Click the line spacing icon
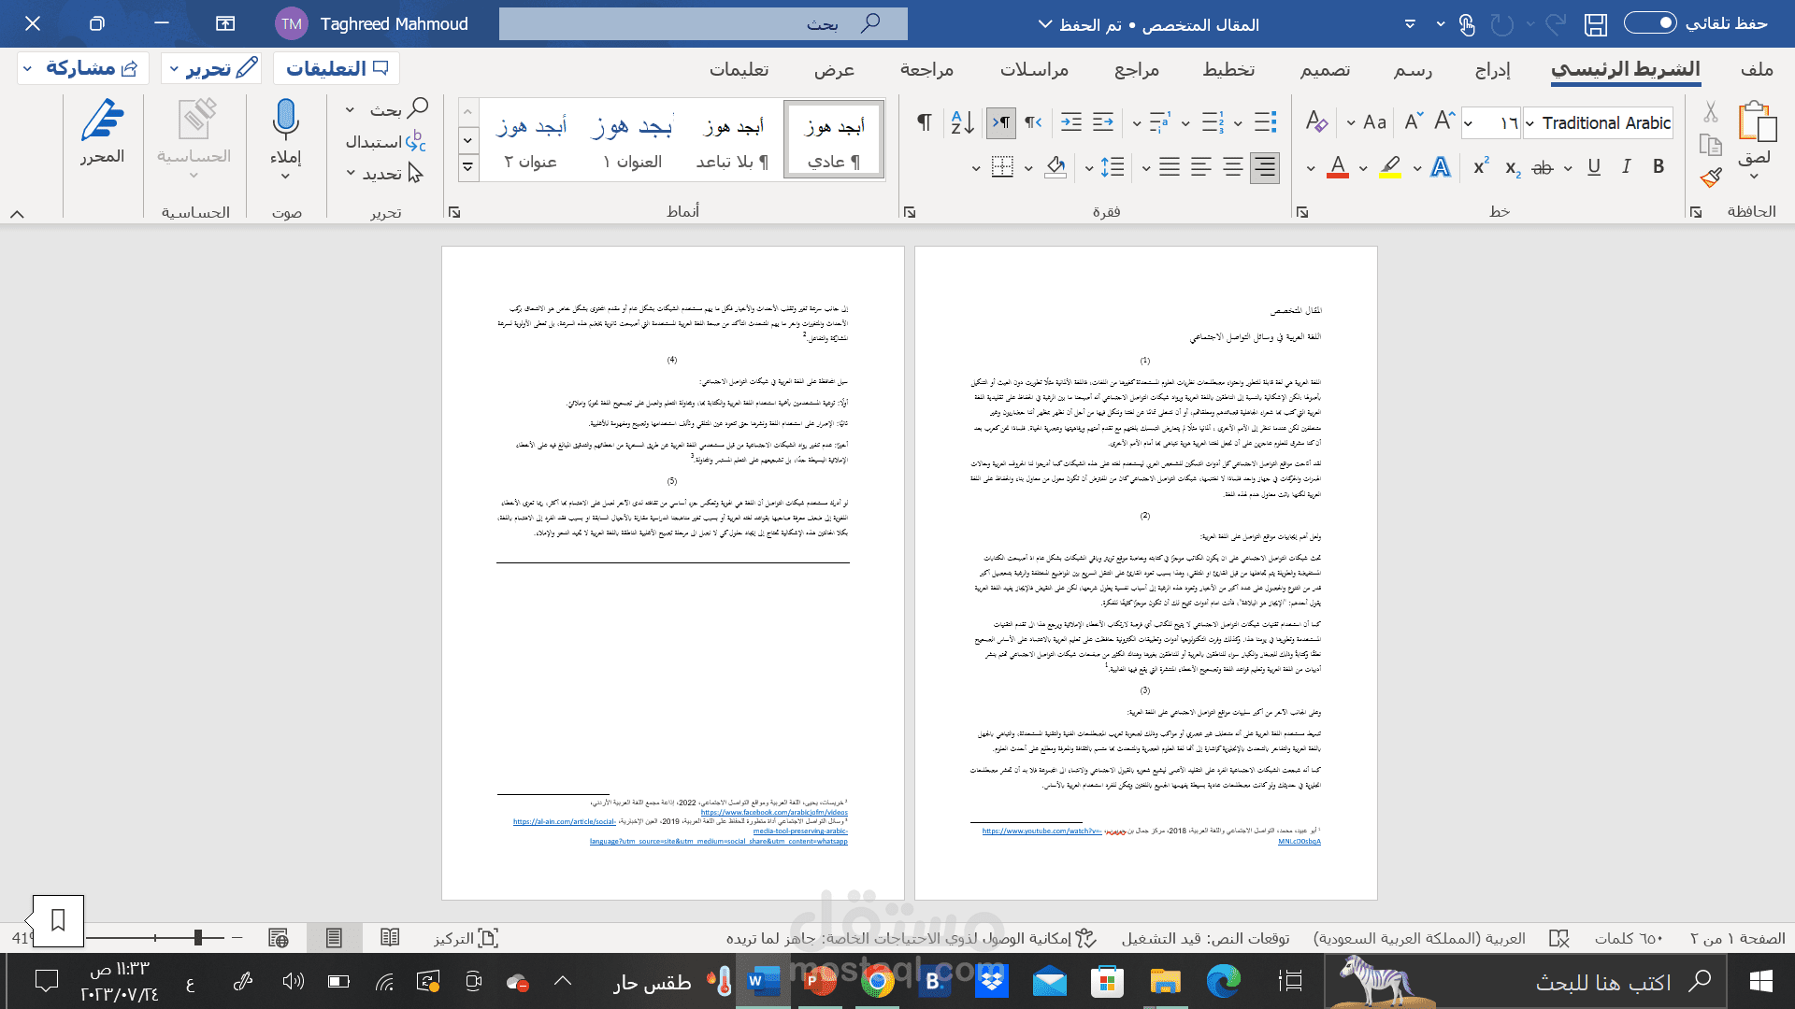The height and width of the screenshot is (1009, 1795). click(x=1113, y=167)
